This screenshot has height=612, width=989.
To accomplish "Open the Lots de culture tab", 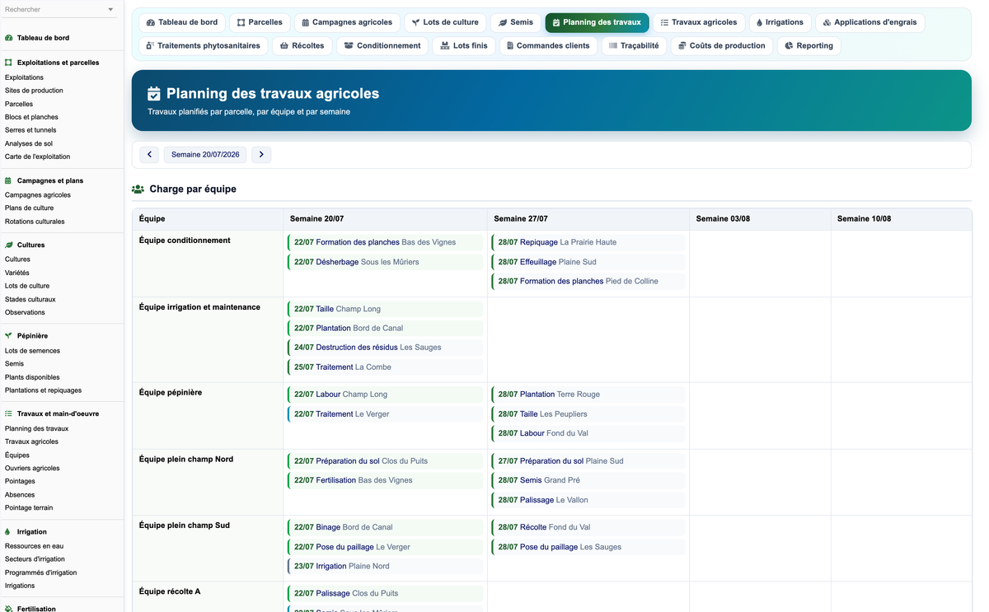I will [445, 22].
